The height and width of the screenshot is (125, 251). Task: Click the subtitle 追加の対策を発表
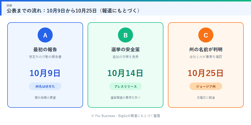click(125, 57)
